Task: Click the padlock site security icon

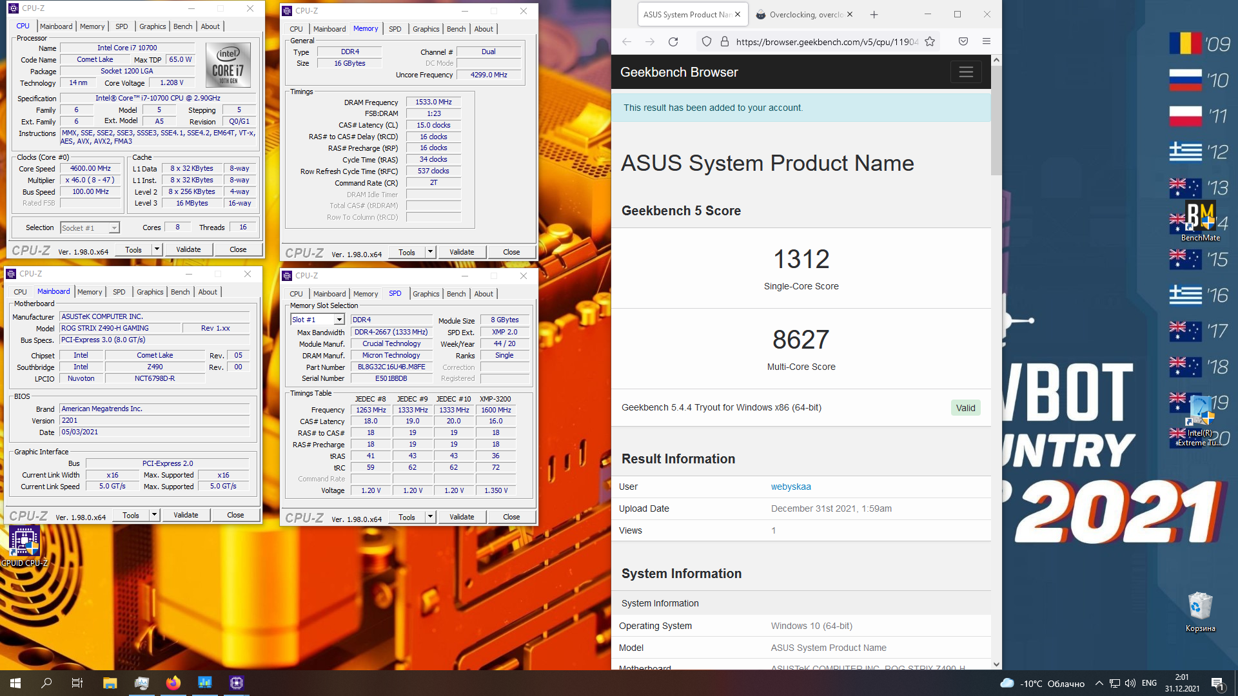Action: click(x=724, y=42)
